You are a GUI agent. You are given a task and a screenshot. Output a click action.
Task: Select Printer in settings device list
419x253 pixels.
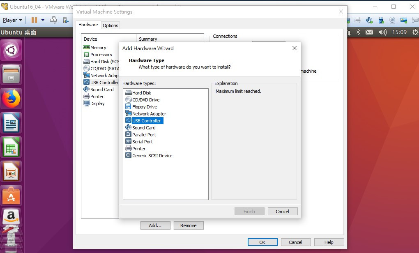94,96
